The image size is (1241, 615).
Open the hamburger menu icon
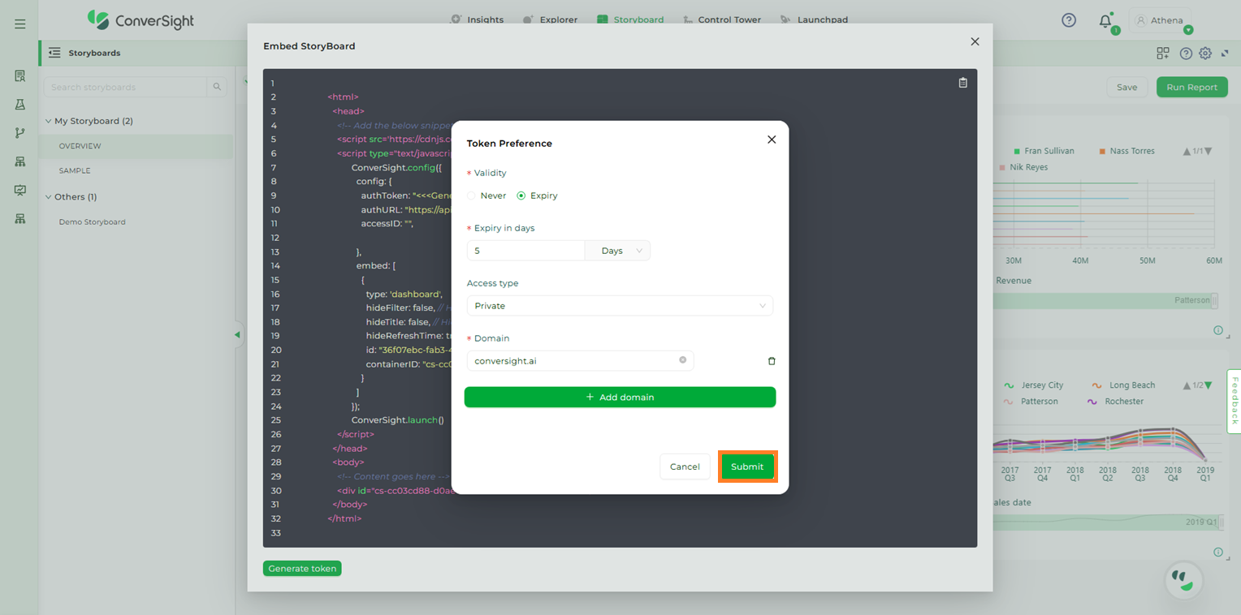click(x=20, y=24)
